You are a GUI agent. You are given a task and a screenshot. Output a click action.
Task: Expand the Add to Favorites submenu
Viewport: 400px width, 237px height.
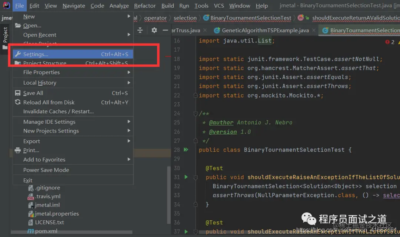click(x=73, y=159)
